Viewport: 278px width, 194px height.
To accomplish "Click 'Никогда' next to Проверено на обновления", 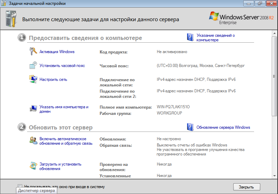I will [164, 164].
